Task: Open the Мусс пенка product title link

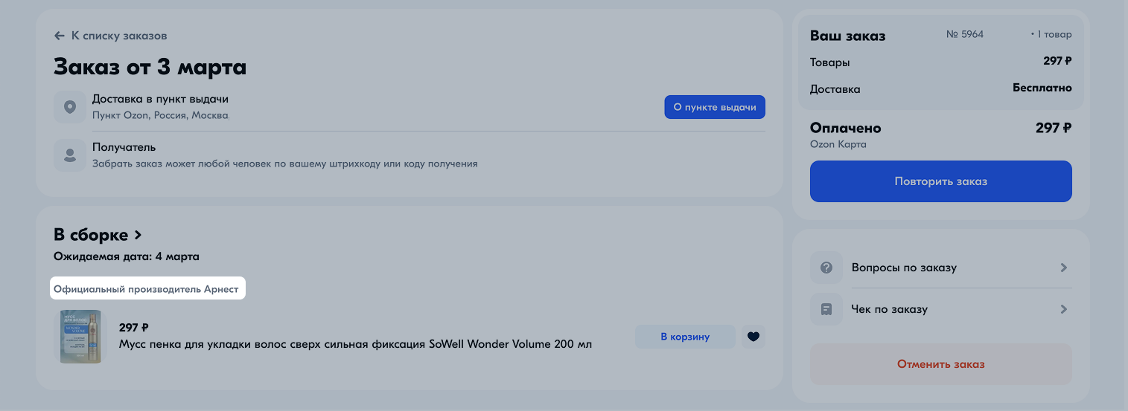Action: pyautogui.click(x=356, y=345)
